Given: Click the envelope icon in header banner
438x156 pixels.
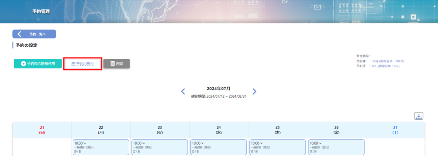Looking at the screenshot, I should [x=317, y=7].
